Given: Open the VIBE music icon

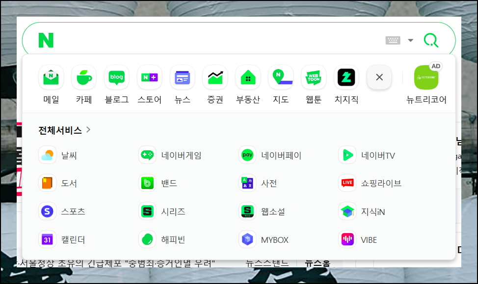Looking at the screenshot, I should point(347,239).
